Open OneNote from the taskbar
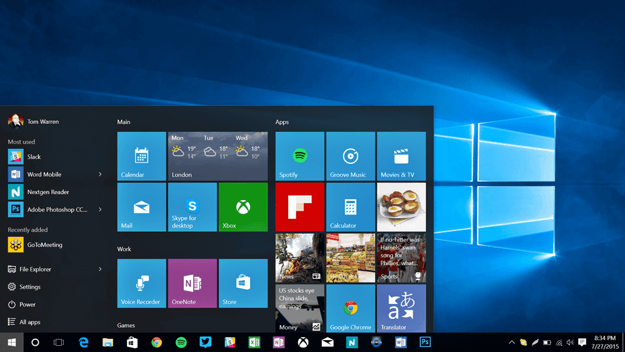625x352 pixels. pos(279,343)
